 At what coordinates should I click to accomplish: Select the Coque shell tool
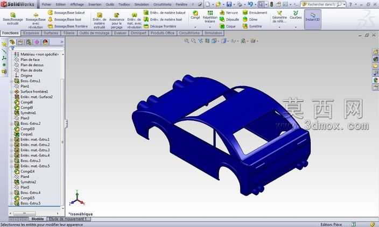click(227, 26)
